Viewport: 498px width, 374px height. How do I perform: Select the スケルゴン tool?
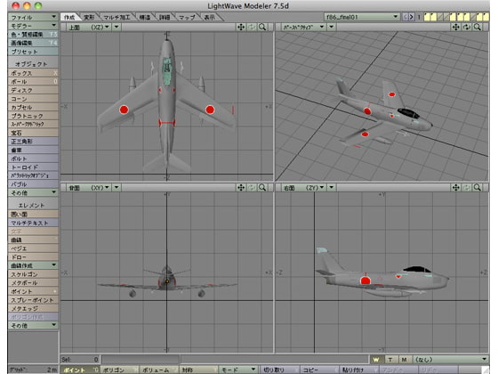pyautogui.click(x=33, y=274)
